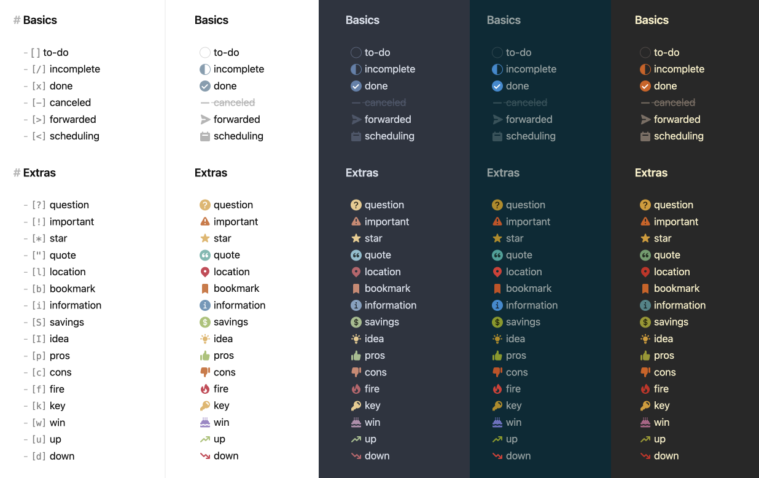
Task: Click the orange half-filled incomplete checkbox
Action: pyautogui.click(x=645, y=69)
